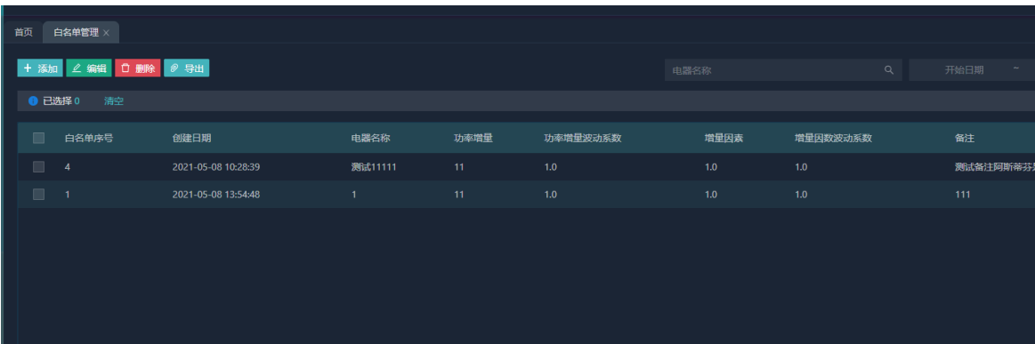Click the 已选择 0 selection count text

pyautogui.click(x=61, y=101)
